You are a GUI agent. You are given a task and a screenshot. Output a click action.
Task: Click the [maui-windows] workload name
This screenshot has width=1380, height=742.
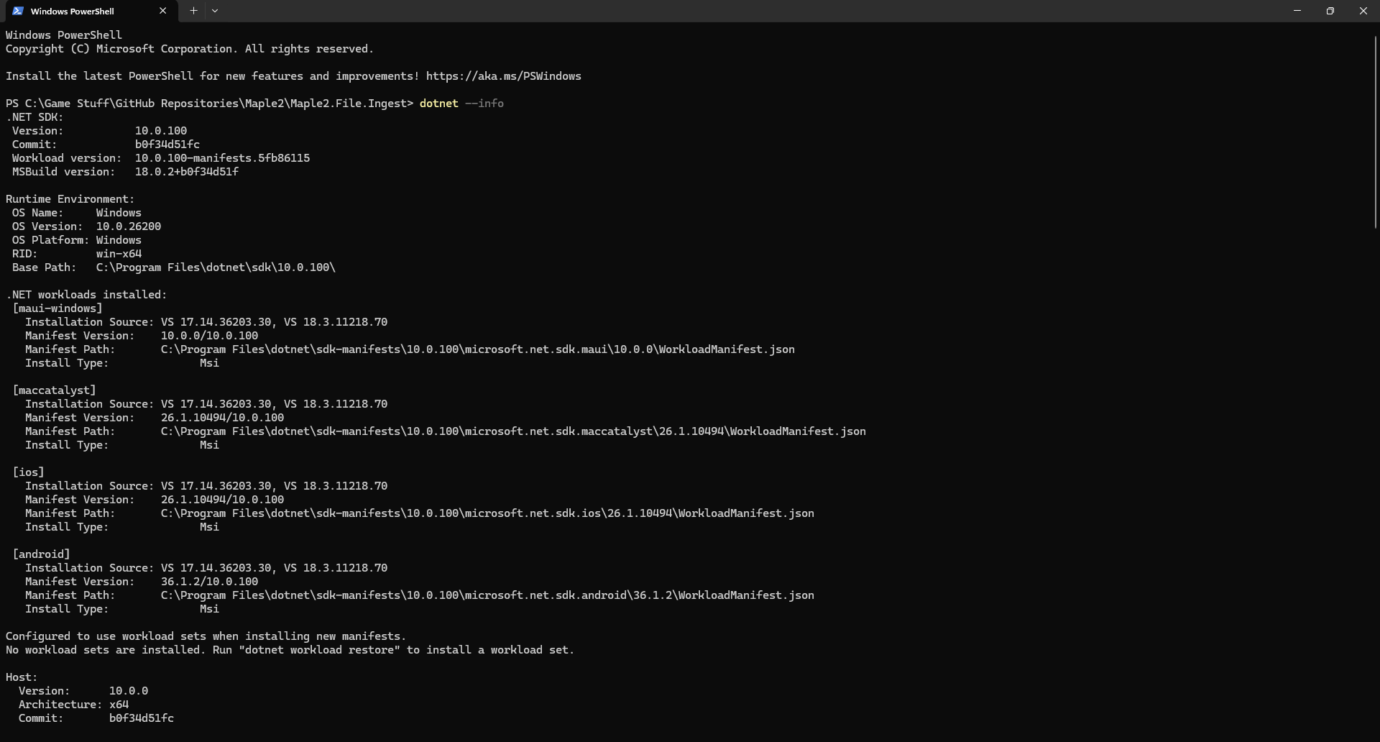coord(57,308)
